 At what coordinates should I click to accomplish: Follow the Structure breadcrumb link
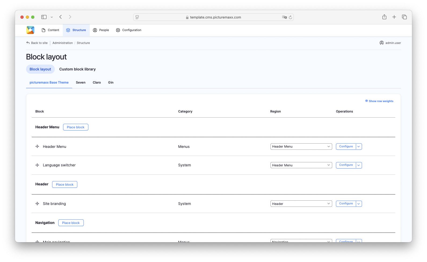(x=83, y=43)
